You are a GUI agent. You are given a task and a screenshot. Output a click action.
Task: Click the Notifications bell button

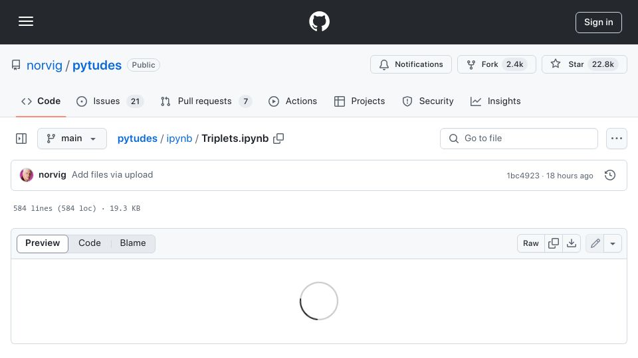coord(411,64)
